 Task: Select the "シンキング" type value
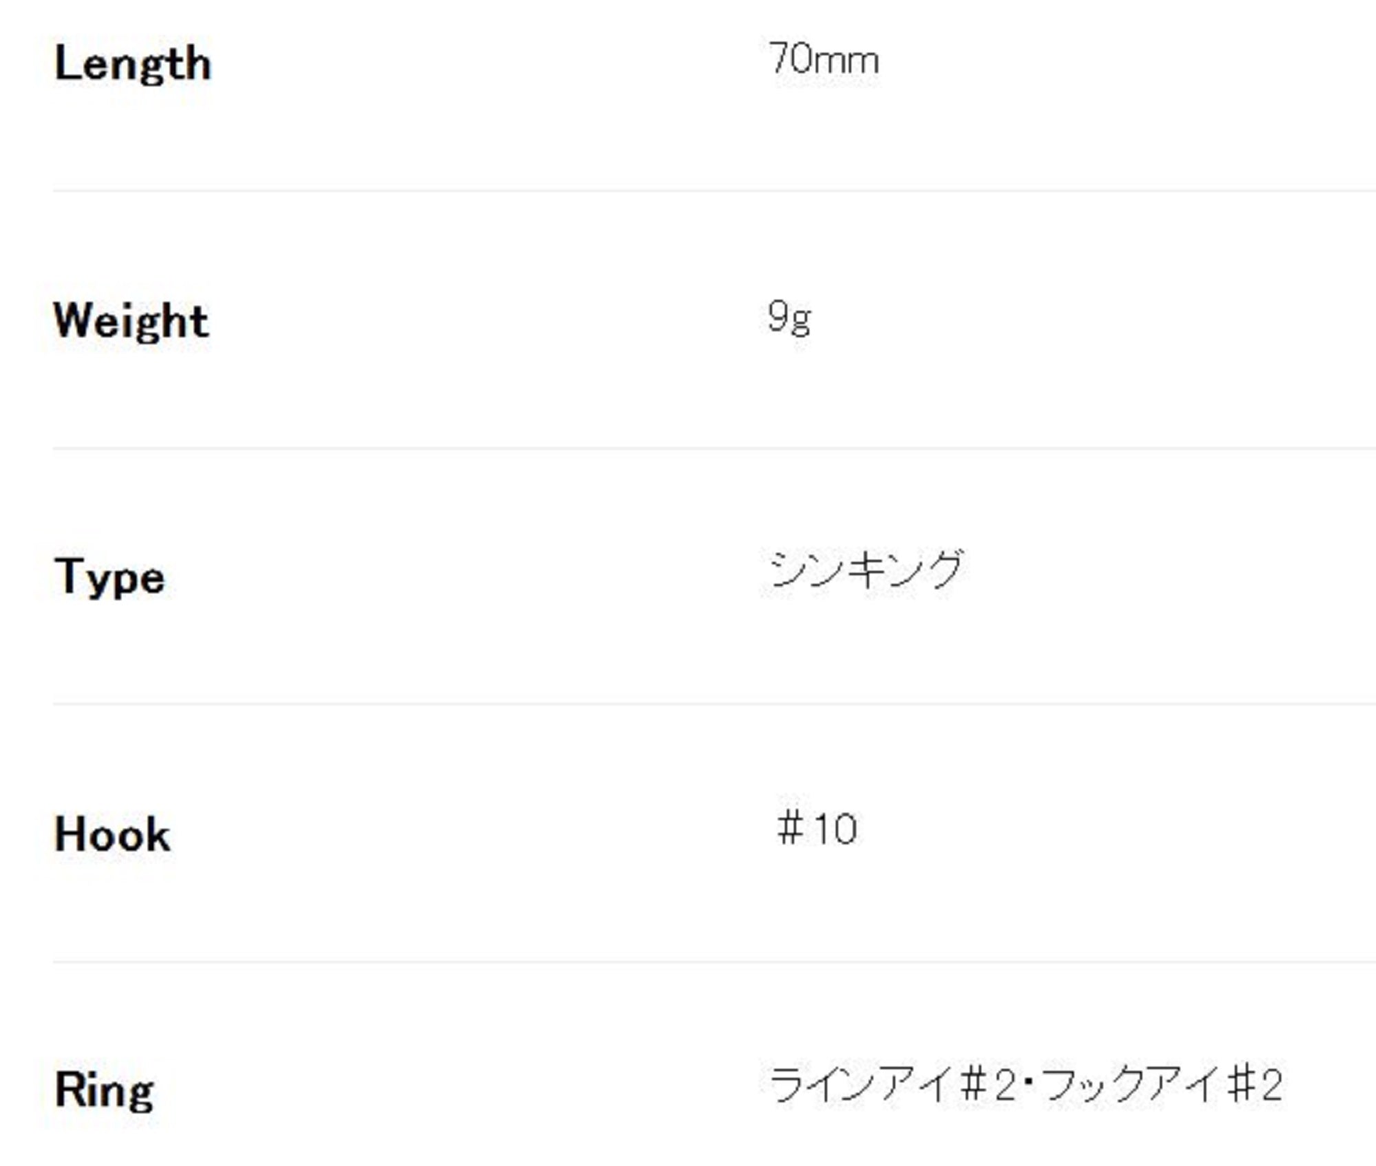point(866,570)
